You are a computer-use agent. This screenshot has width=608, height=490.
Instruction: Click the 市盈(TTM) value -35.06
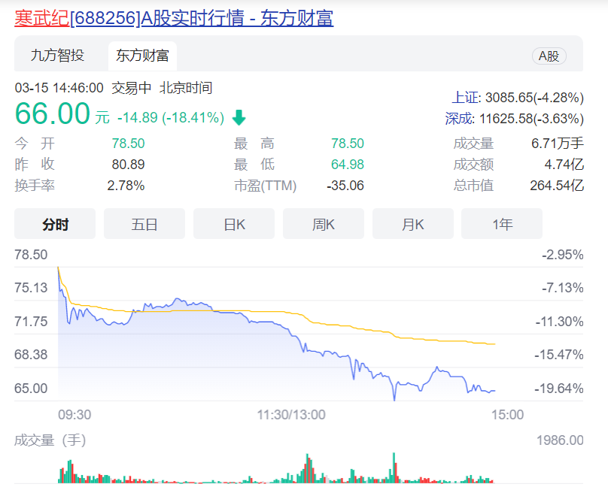point(345,186)
